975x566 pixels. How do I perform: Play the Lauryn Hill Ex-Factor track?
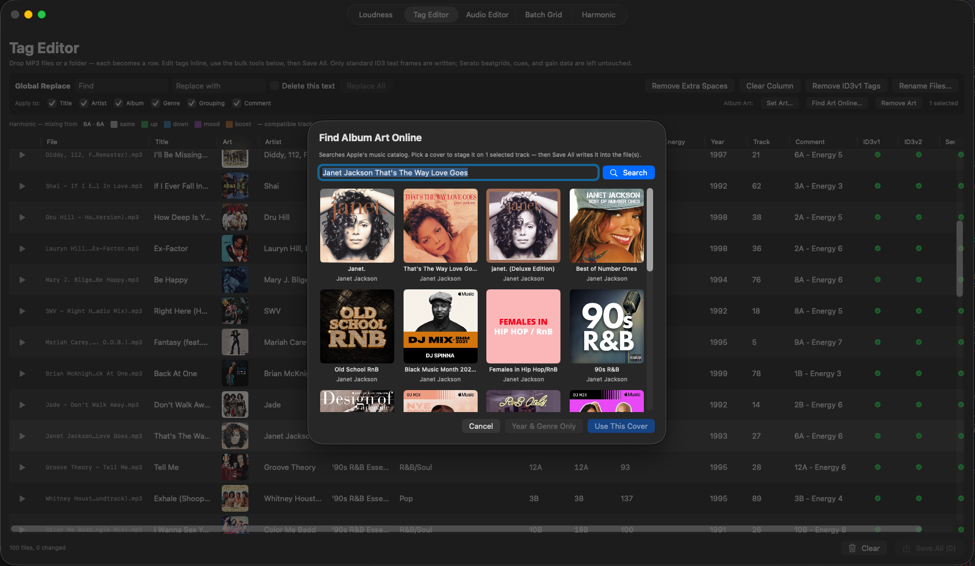22,249
